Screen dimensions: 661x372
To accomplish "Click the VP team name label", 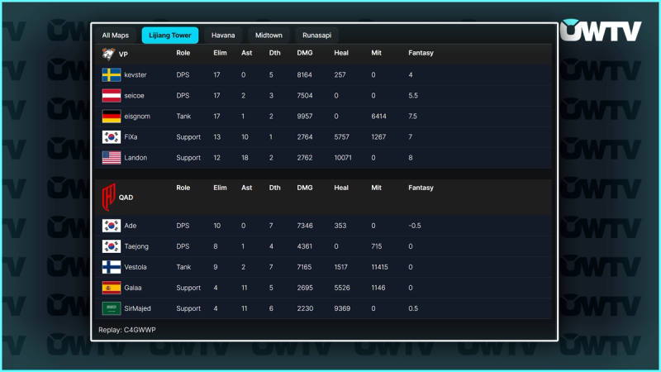I will pyautogui.click(x=123, y=55).
